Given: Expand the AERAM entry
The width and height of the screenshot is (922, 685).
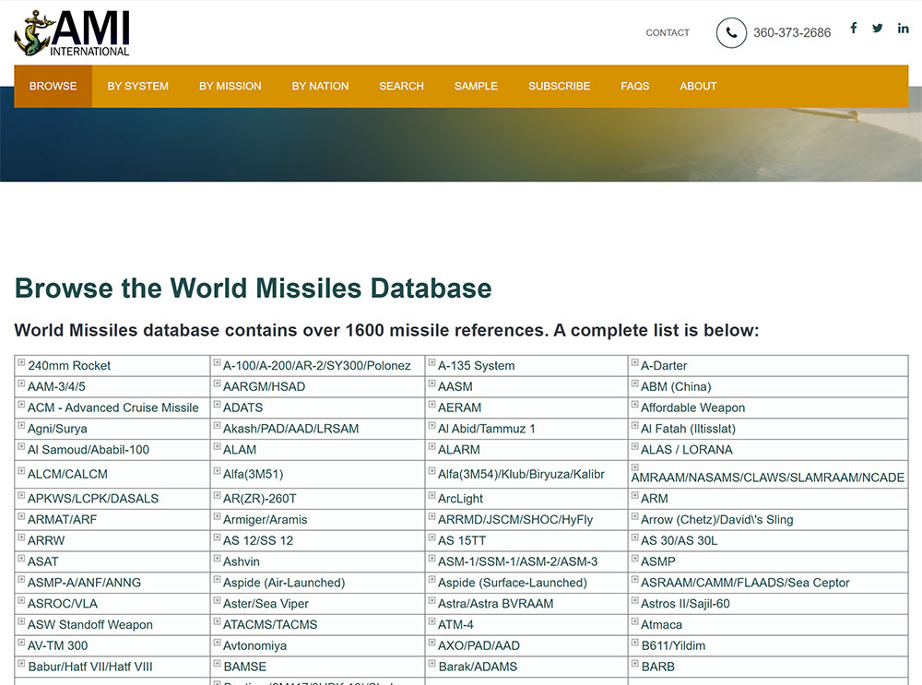Looking at the screenshot, I should click(x=431, y=405).
